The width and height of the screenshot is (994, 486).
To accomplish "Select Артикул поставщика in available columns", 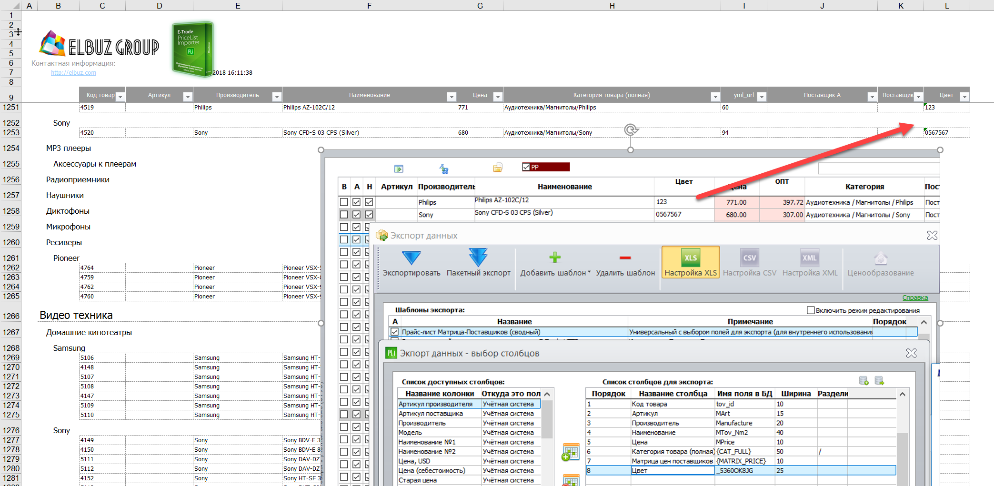I will (x=469, y=413).
